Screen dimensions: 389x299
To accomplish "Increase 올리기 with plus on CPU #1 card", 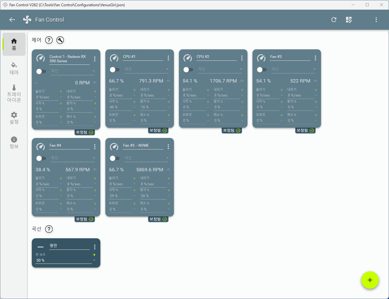I will 135,90.
